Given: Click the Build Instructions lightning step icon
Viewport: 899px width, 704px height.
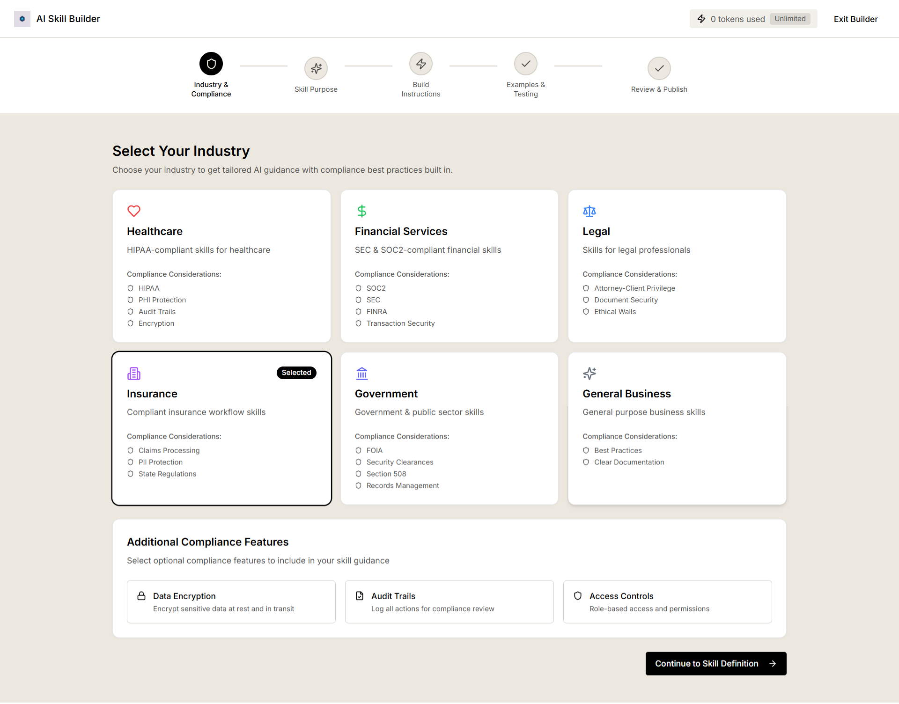Looking at the screenshot, I should click(x=421, y=64).
